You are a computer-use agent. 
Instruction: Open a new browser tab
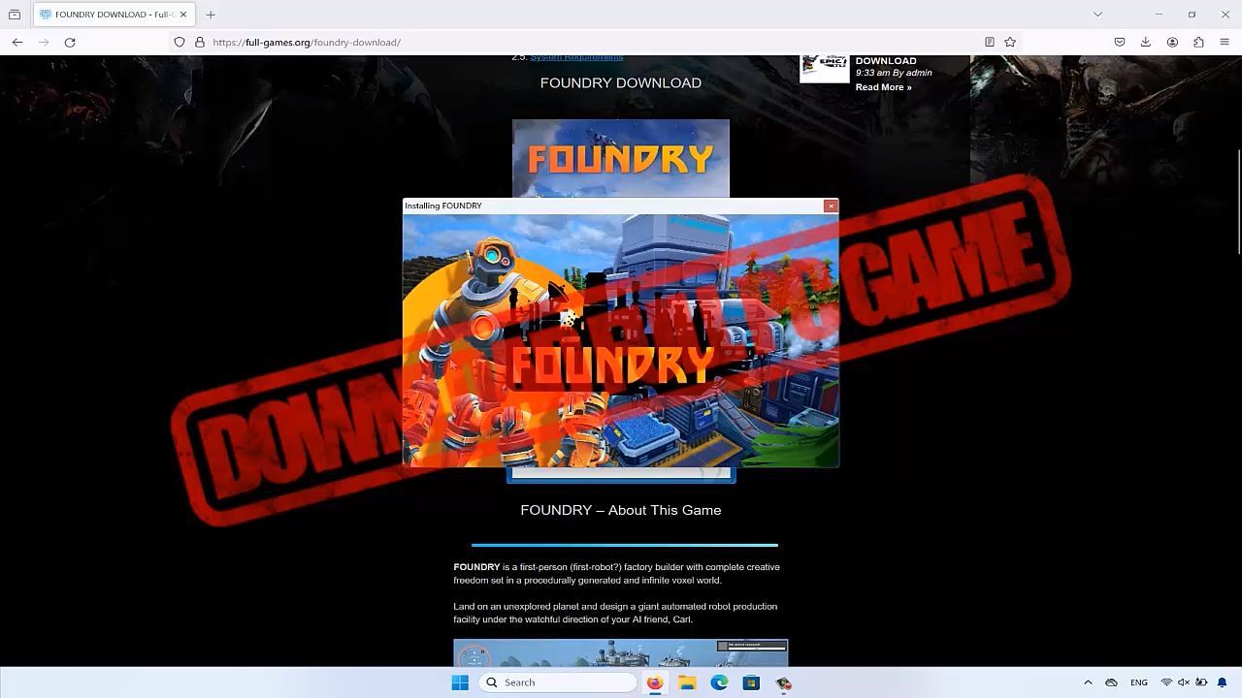[x=211, y=15]
